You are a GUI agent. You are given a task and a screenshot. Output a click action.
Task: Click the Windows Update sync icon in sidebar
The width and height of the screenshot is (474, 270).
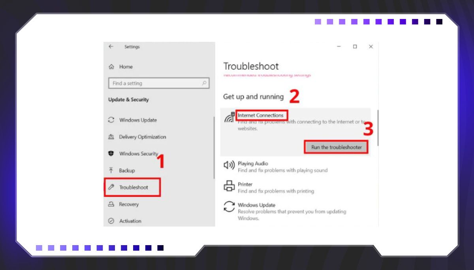click(x=111, y=120)
